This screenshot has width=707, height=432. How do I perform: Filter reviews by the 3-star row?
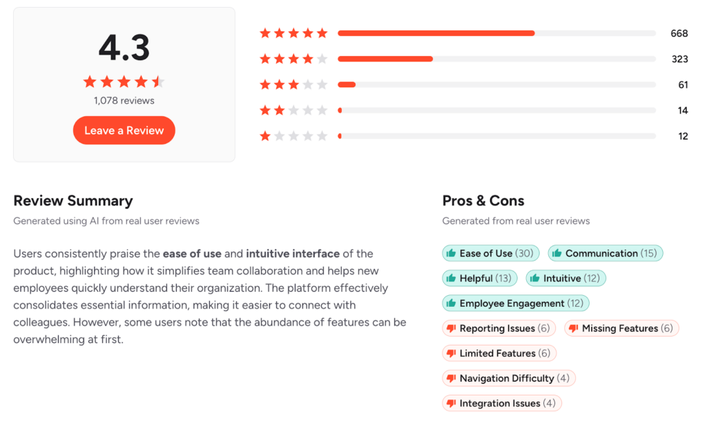tap(496, 85)
